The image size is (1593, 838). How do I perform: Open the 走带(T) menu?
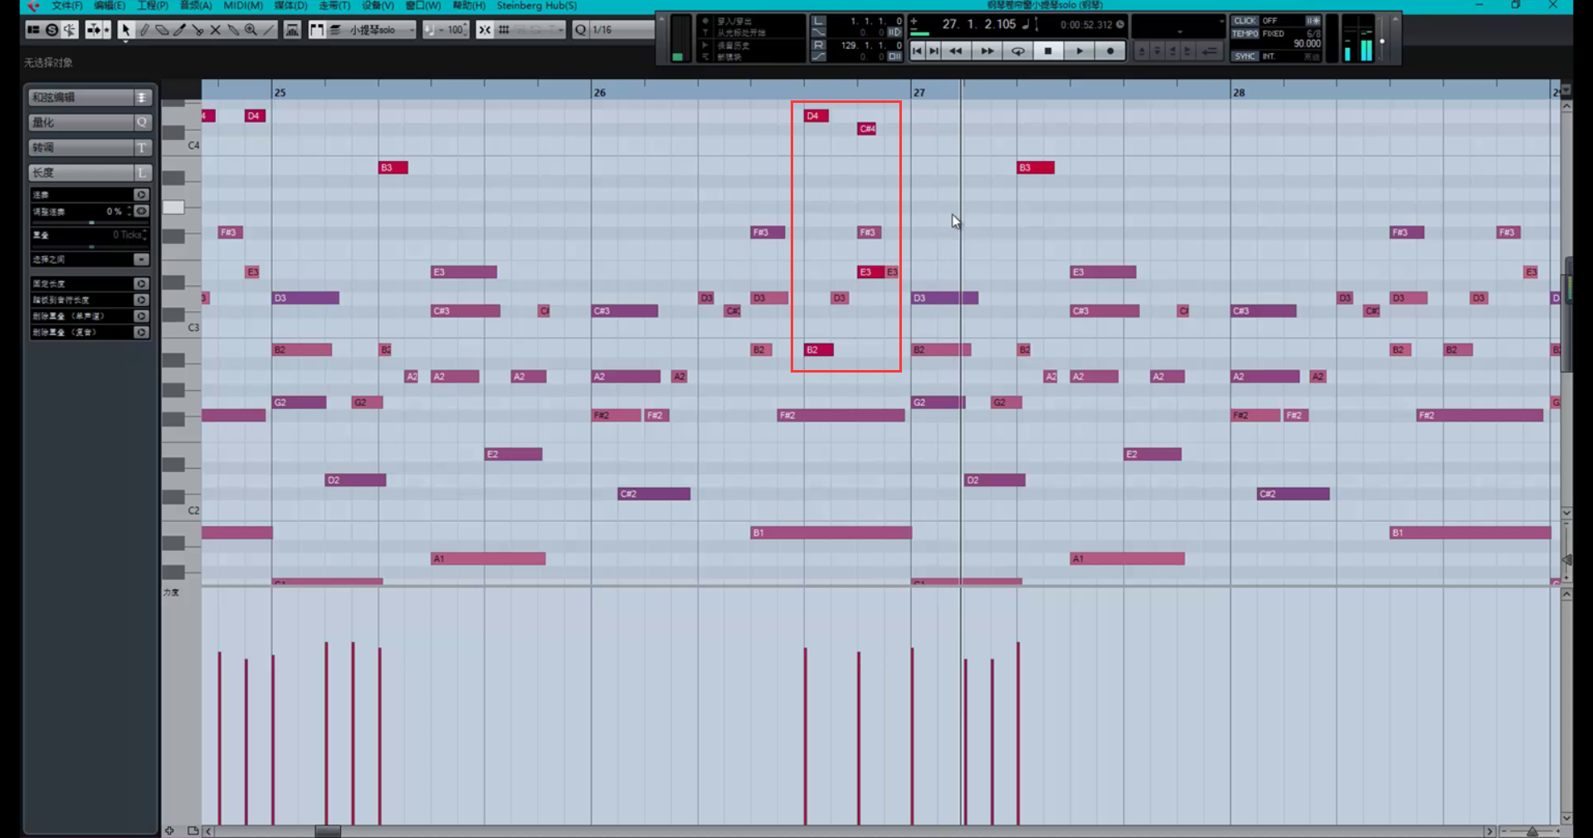click(335, 6)
